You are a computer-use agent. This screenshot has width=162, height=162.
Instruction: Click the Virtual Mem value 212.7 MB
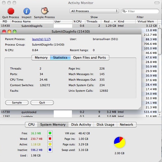(150, 35)
